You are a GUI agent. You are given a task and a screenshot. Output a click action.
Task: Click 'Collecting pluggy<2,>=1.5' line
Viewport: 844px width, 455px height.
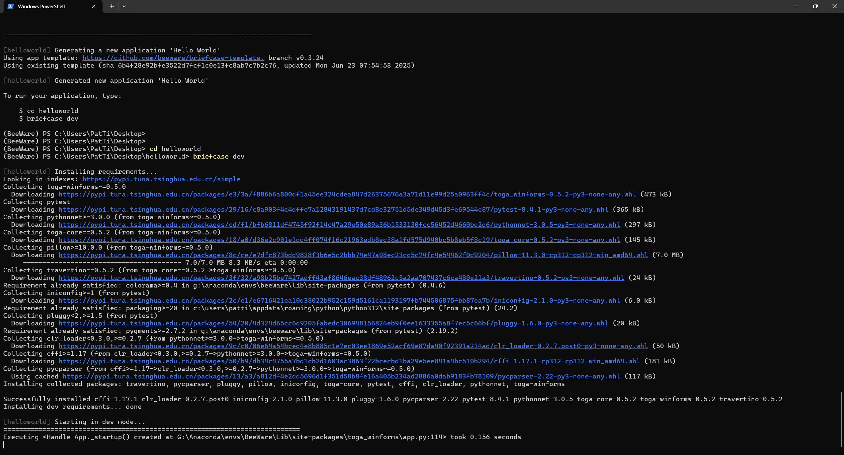pyautogui.click(x=80, y=316)
